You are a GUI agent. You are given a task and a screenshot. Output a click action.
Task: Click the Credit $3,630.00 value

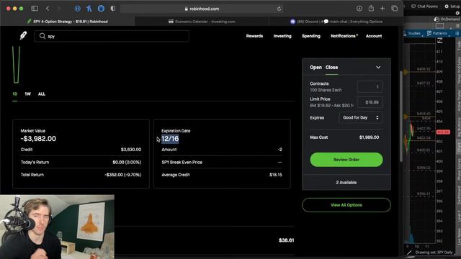(x=131, y=150)
